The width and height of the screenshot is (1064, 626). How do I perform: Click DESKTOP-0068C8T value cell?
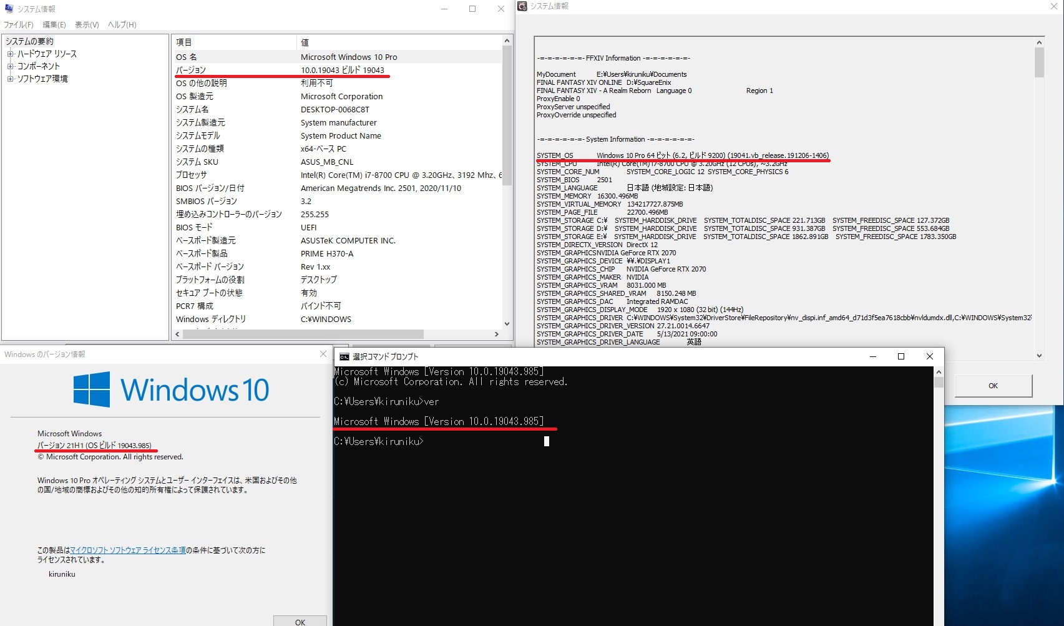[x=335, y=109]
